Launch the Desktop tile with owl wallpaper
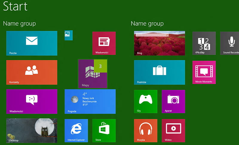Screen dimensions: 239x145 (32, 130)
